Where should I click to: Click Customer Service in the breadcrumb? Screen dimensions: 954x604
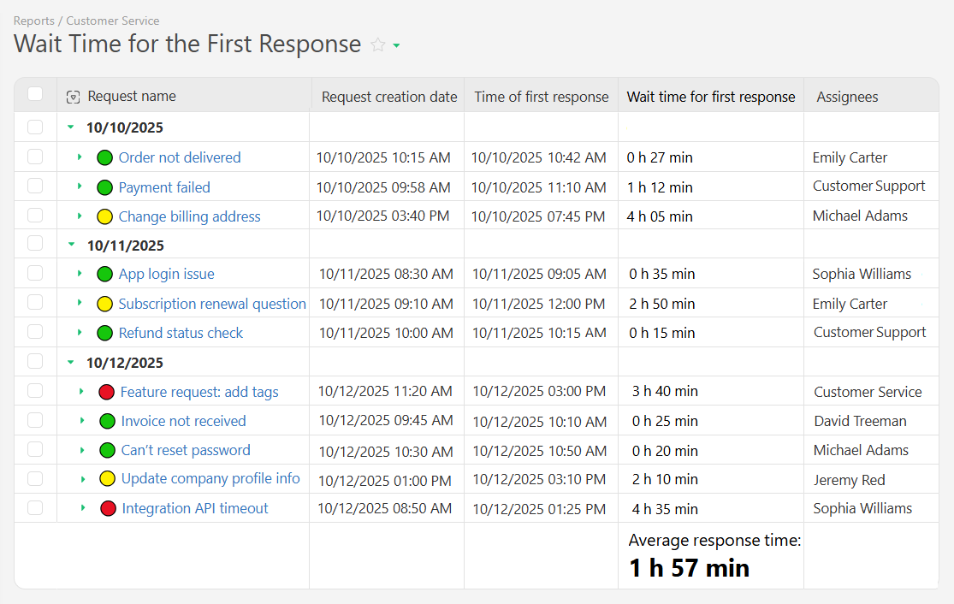(112, 21)
